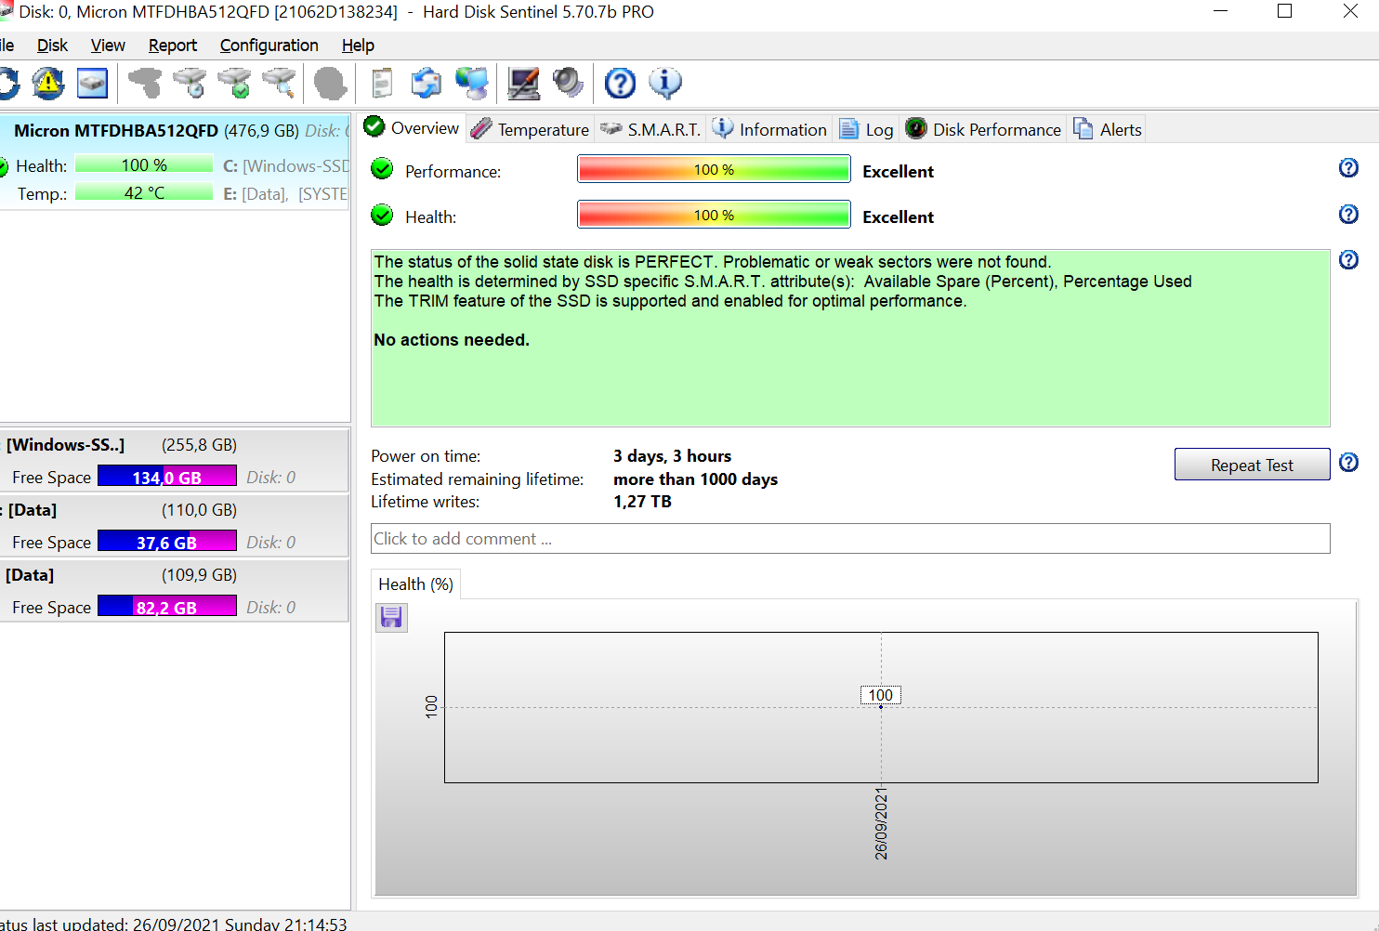
Task: Switch to the S.M.A.R.T. tab
Action: 650,129
